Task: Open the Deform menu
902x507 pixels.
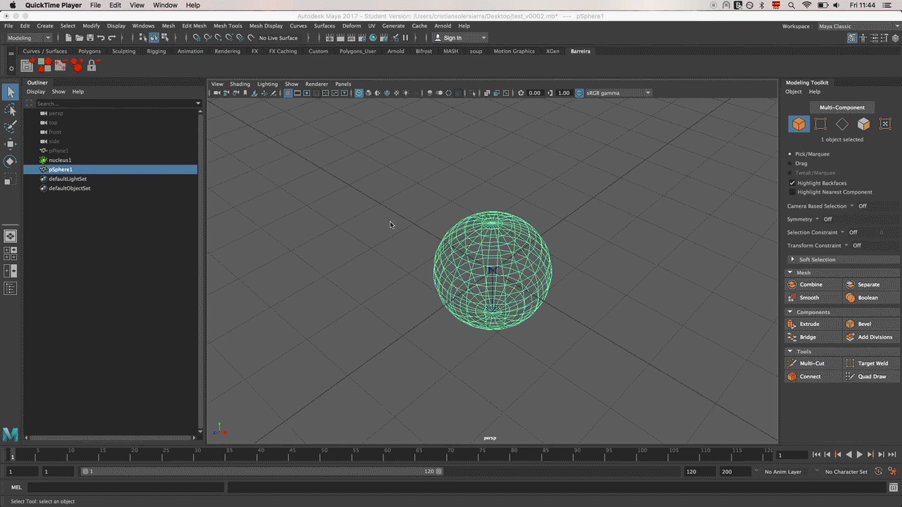Action: [x=352, y=26]
